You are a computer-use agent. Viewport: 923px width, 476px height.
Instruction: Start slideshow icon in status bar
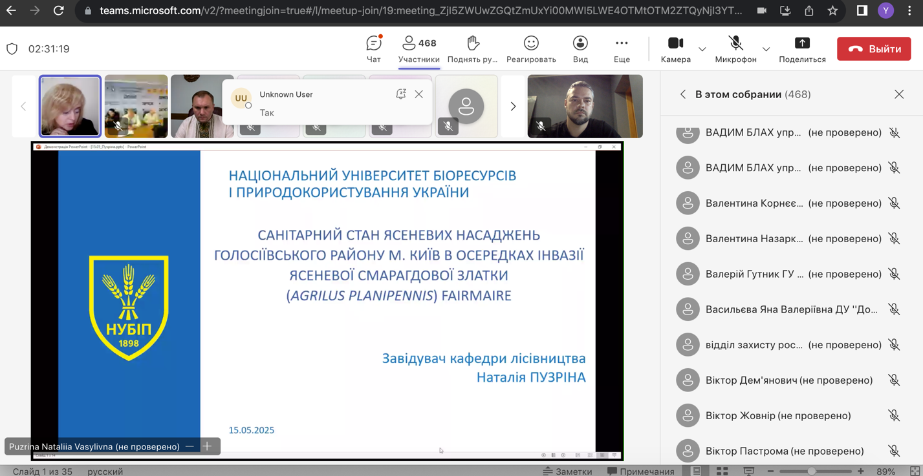tap(749, 471)
